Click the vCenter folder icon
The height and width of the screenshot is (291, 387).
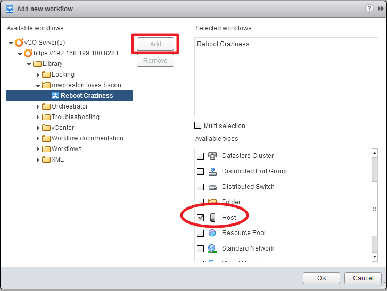click(46, 128)
